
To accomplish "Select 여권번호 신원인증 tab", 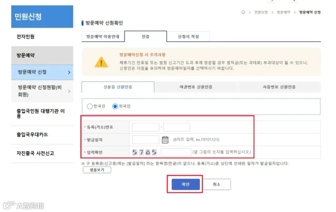I will coord(196,87).
